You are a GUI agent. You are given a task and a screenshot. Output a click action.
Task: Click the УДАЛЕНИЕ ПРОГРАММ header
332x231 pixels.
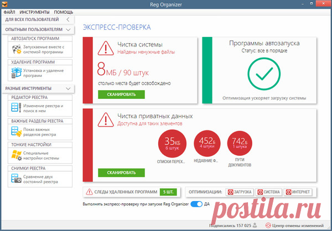[x=33, y=62]
